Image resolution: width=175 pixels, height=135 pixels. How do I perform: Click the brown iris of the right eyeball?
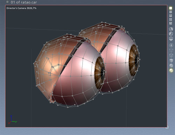[x=133, y=60]
